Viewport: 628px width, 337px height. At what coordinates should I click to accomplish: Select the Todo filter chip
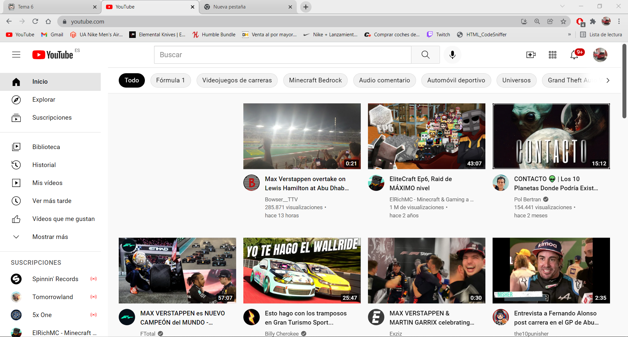coord(132,80)
